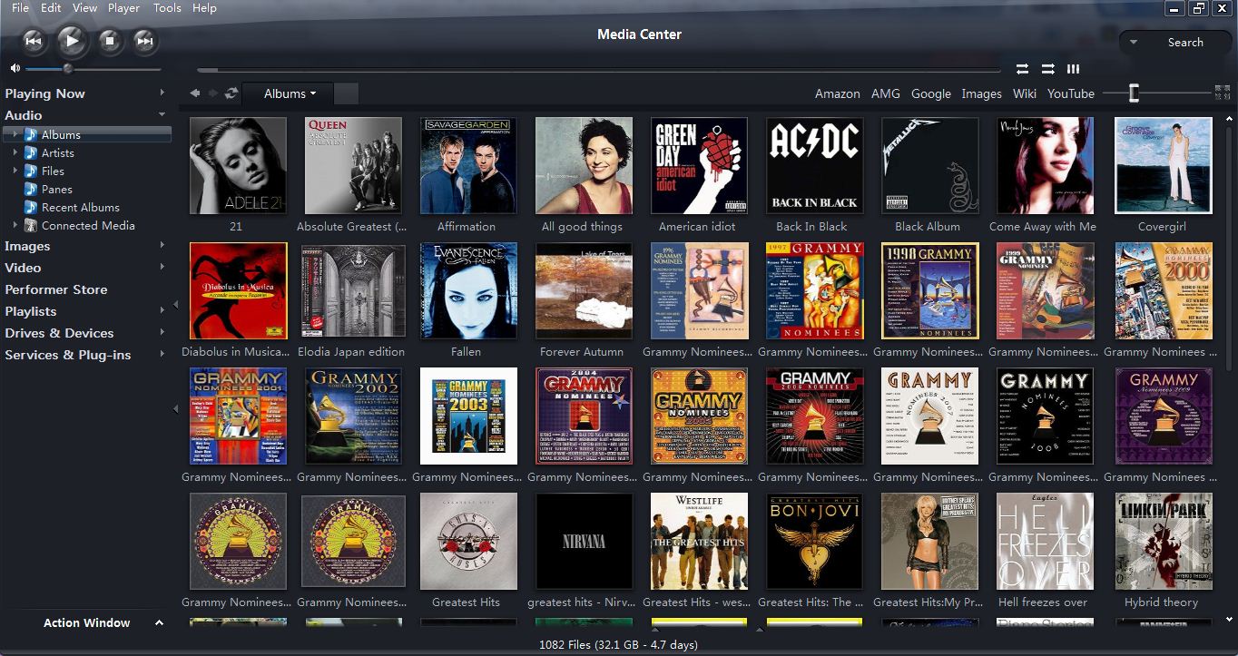Expand the Artists tree node
Image resolution: width=1238 pixels, height=656 pixels.
15,152
